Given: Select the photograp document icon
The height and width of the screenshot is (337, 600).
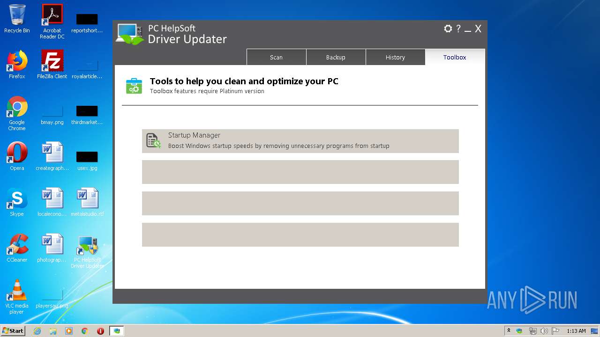Looking at the screenshot, I should [52, 248].
